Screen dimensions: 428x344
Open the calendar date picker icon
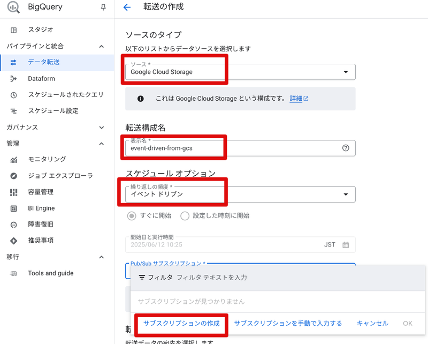tap(346, 245)
